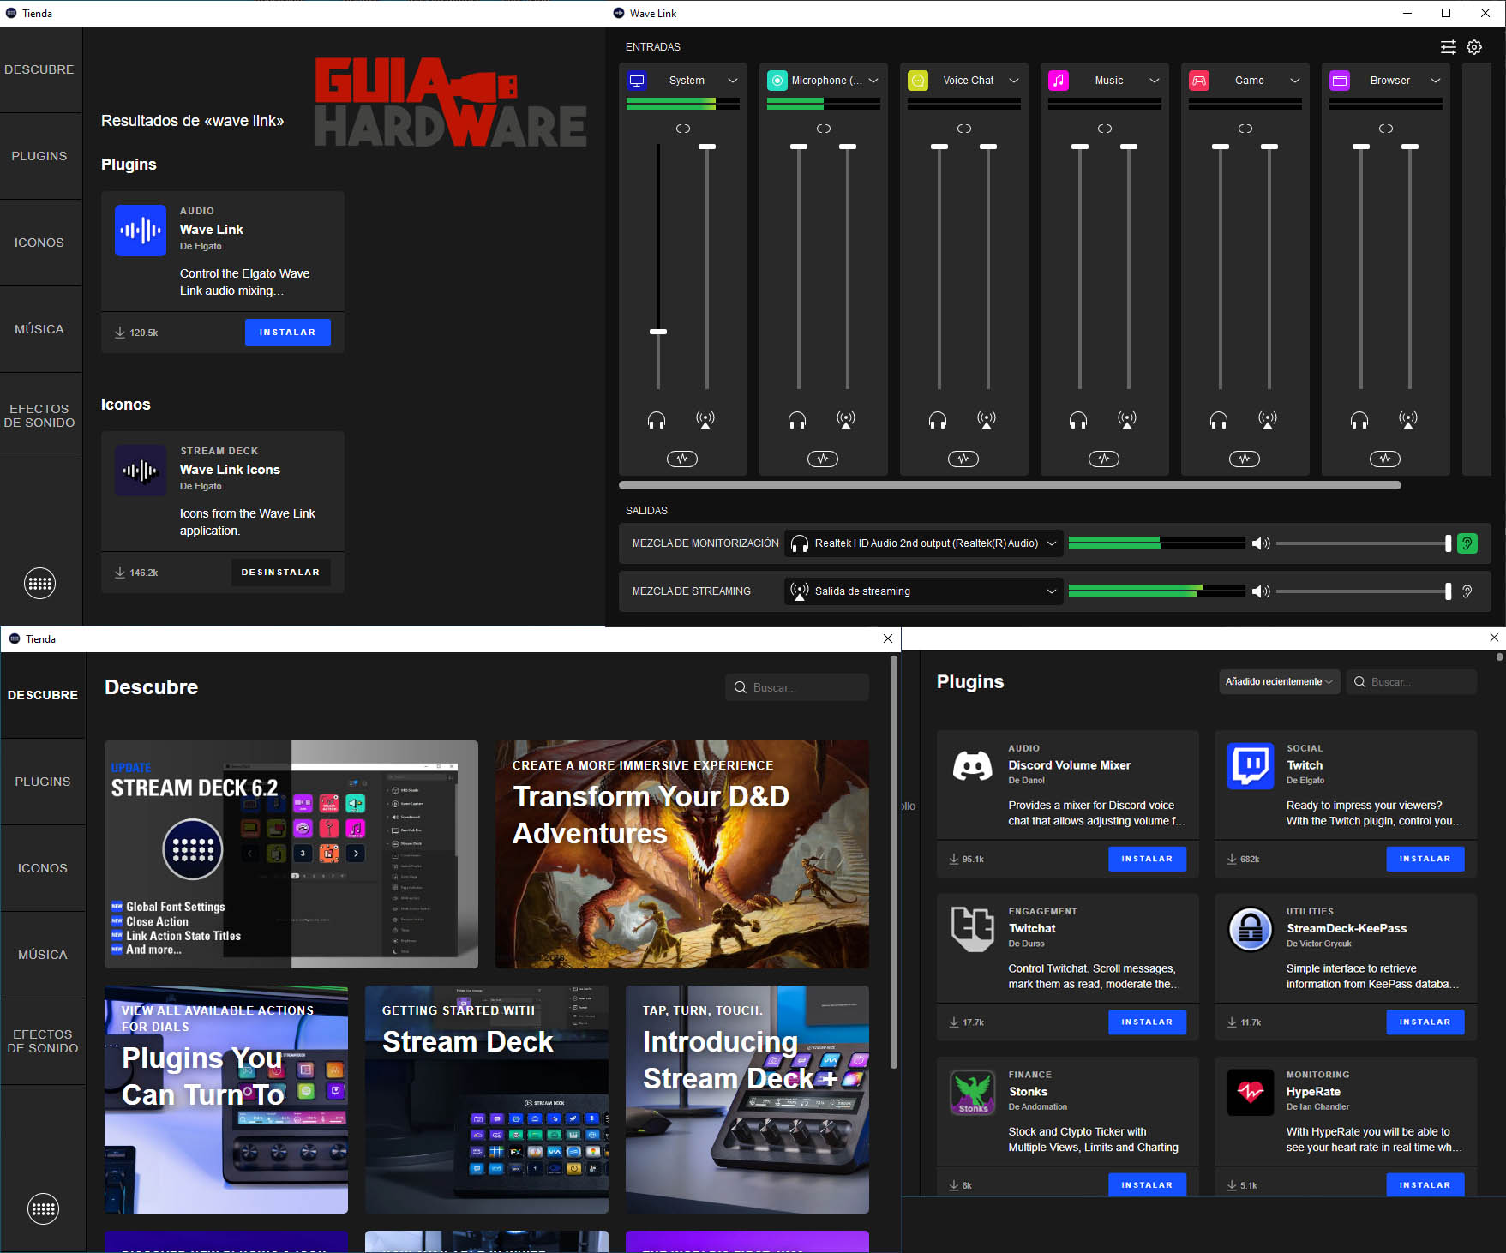Screen dimensions: 1506x1253
Task: Install the StreamDeck-KeePass plugin
Action: [x=1425, y=1022]
